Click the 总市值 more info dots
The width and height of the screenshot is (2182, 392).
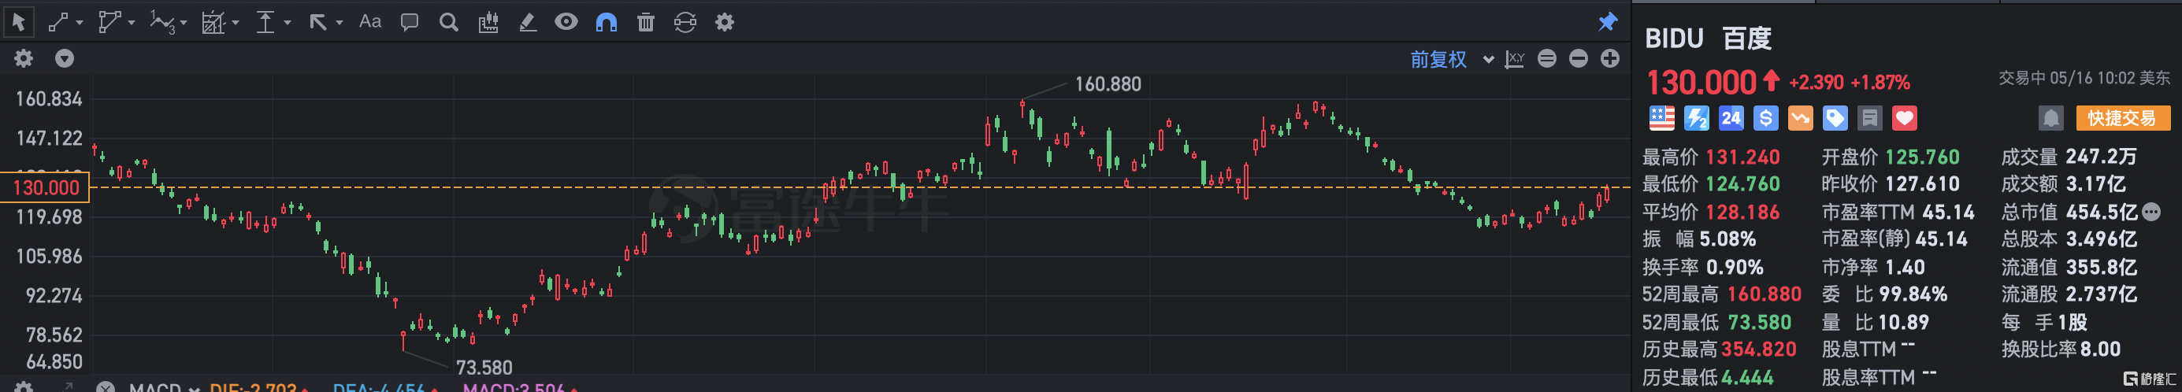pyautogui.click(x=2150, y=212)
